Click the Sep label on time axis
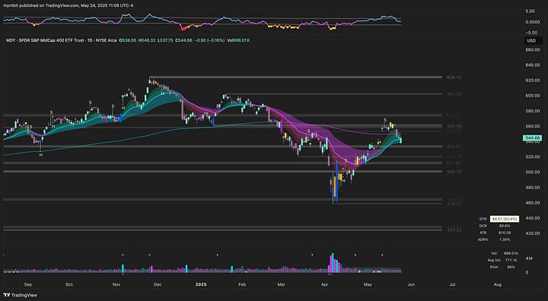The width and height of the screenshot is (548, 301). coord(28,284)
